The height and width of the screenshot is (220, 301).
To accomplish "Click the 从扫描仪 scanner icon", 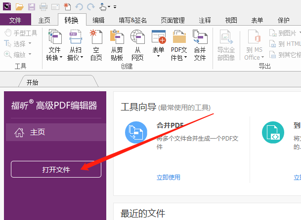I will coord(76,37).
